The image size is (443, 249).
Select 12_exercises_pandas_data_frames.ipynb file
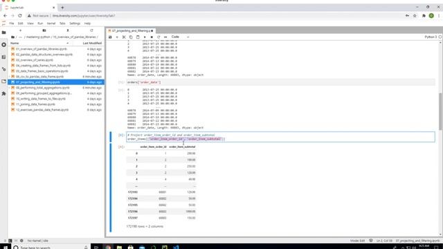click(x=56, y=110)
